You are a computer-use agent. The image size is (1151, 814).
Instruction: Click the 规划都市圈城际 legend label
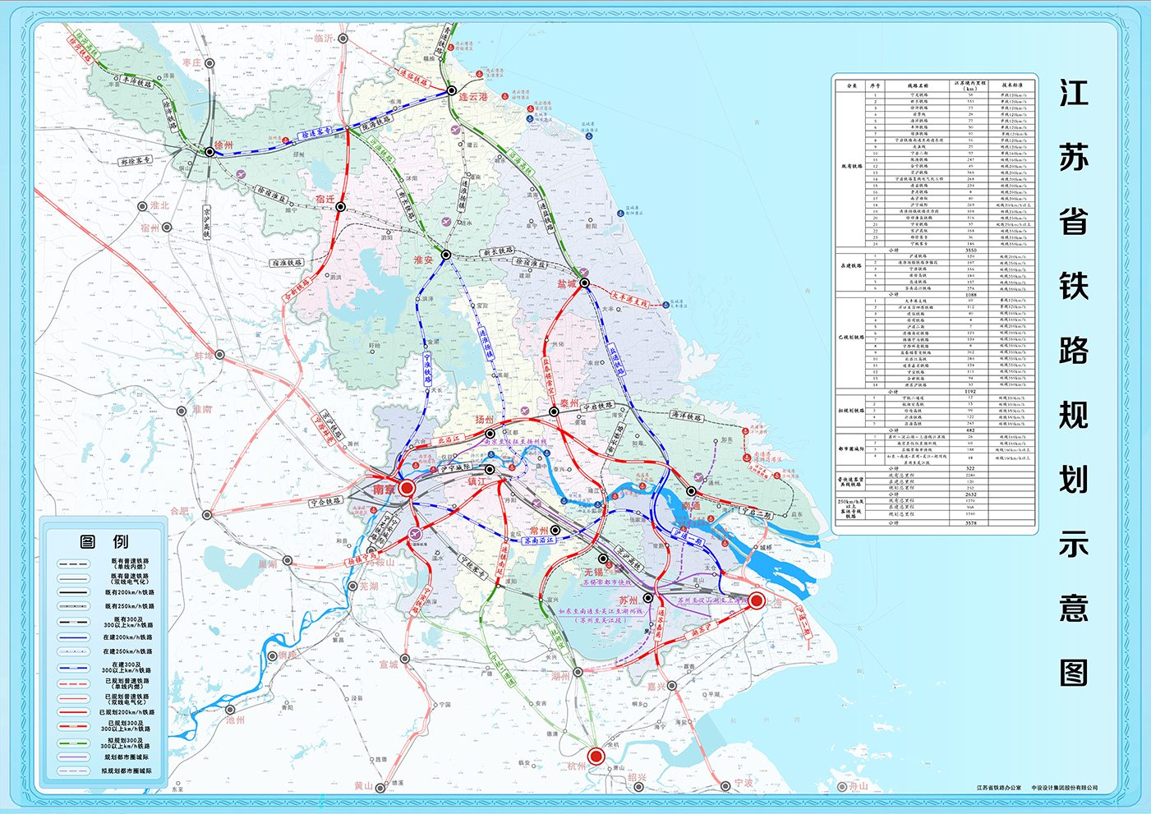click(x=127, y=757)
